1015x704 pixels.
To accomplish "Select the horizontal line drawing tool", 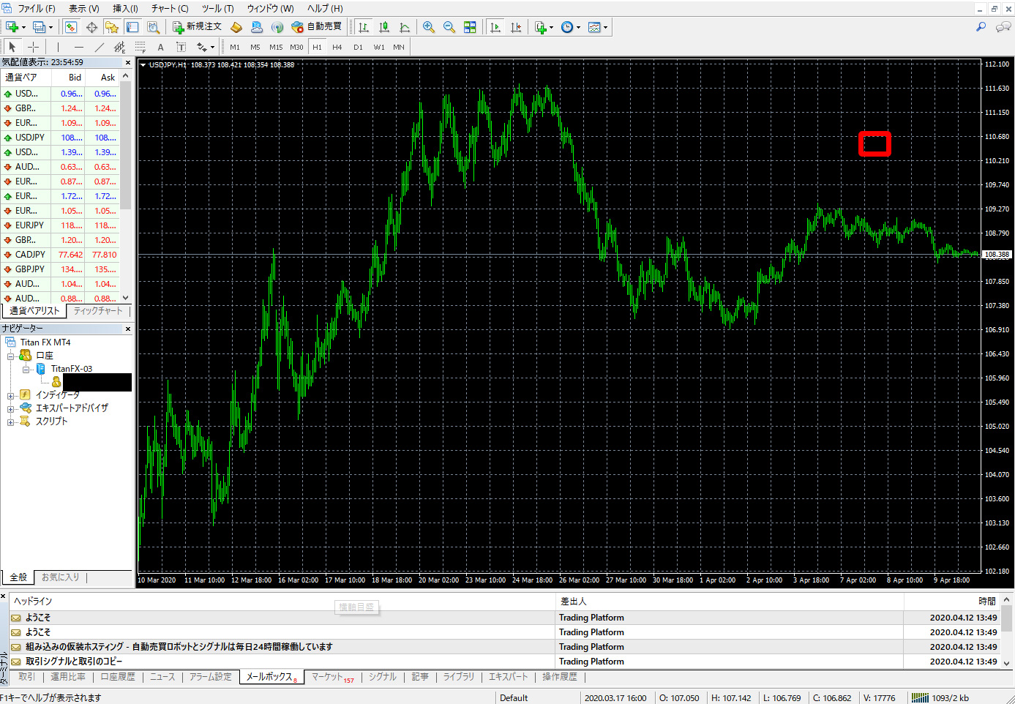I will pyautogui.click(x=78, y=47).
